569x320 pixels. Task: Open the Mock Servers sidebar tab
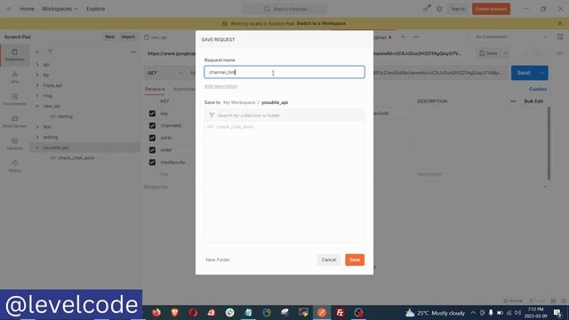15,122
